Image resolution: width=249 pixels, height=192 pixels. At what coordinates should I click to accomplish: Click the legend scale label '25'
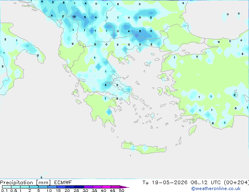[76, 190]
